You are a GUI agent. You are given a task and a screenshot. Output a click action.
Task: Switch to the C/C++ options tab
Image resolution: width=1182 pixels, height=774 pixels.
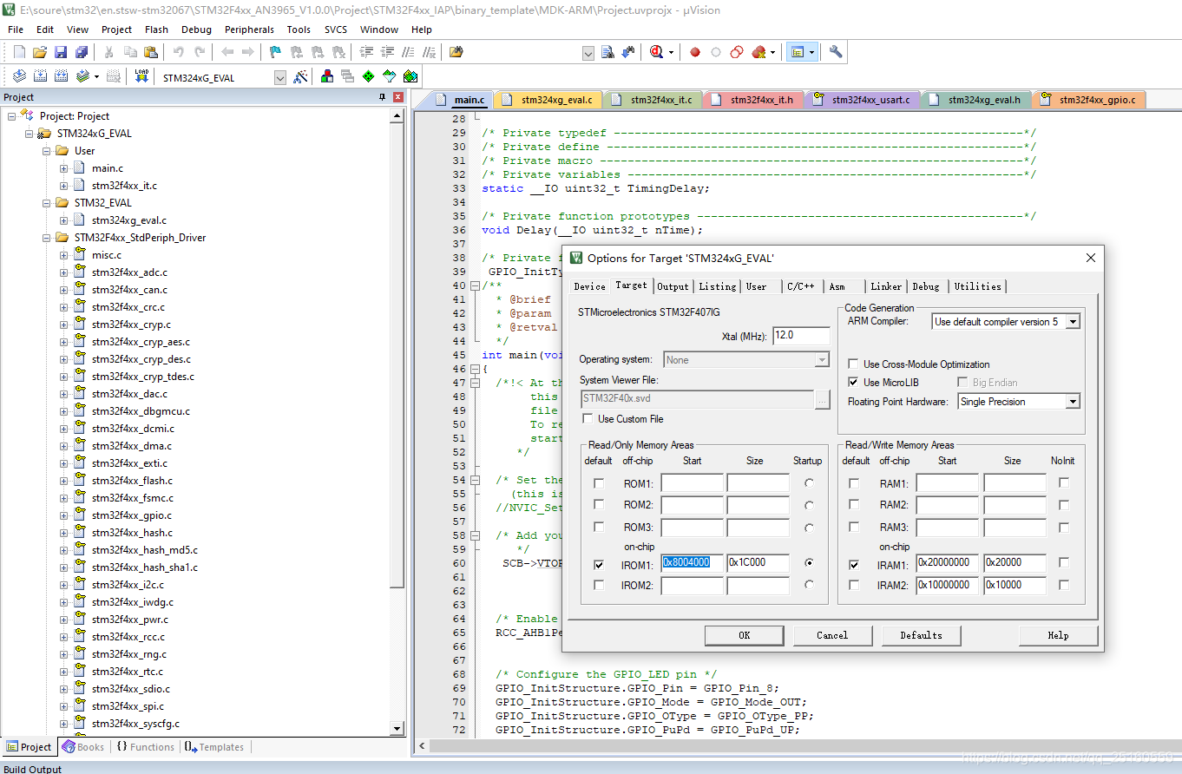click(x=800, y=286)
